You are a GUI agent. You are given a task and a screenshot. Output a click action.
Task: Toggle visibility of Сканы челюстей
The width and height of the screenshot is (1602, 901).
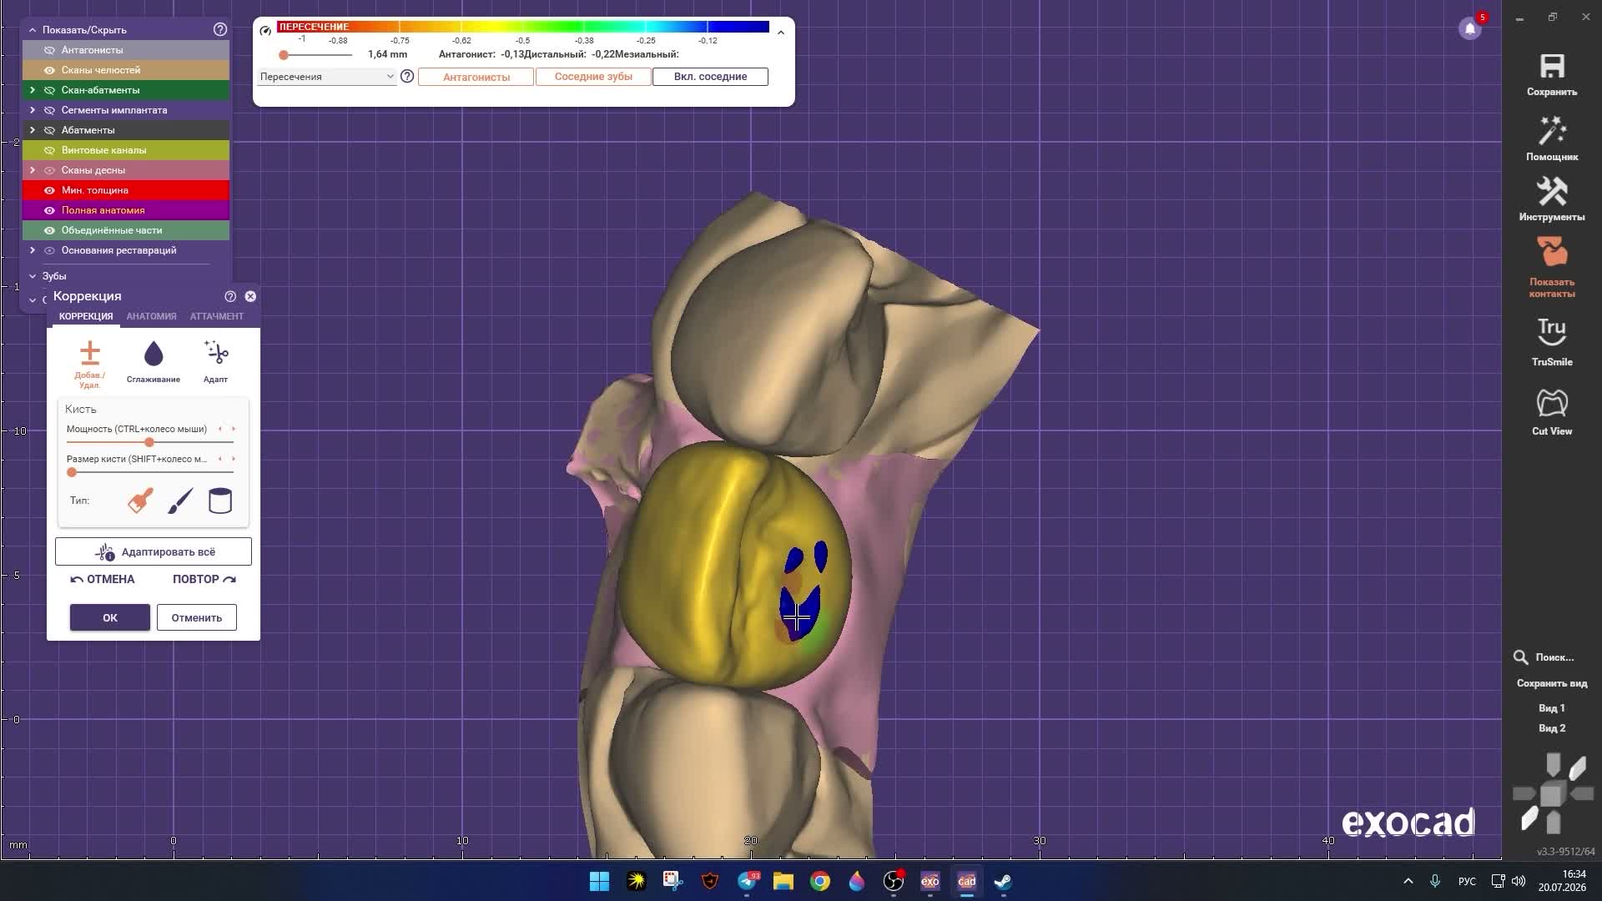[x=49, y=70]
